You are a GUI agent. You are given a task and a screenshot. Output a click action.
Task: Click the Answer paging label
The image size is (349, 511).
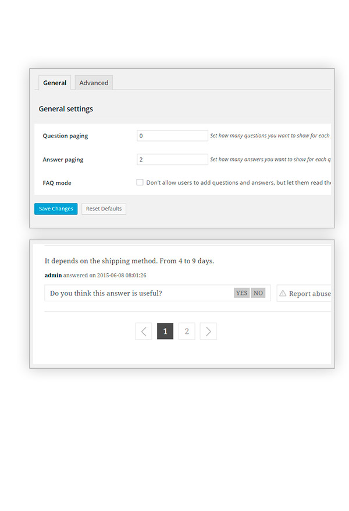(x=63, y=160)
